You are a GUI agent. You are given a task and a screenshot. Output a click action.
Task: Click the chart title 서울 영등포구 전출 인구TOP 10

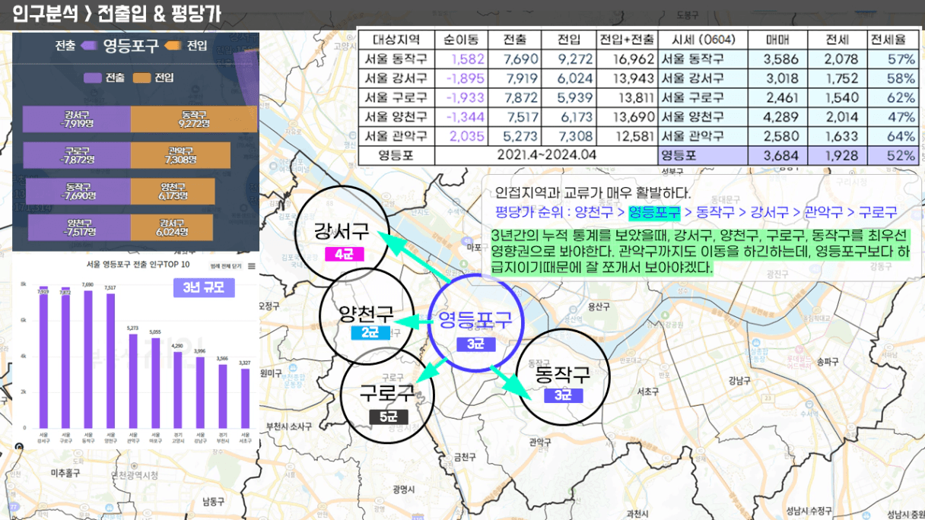[x=138, y=265]
